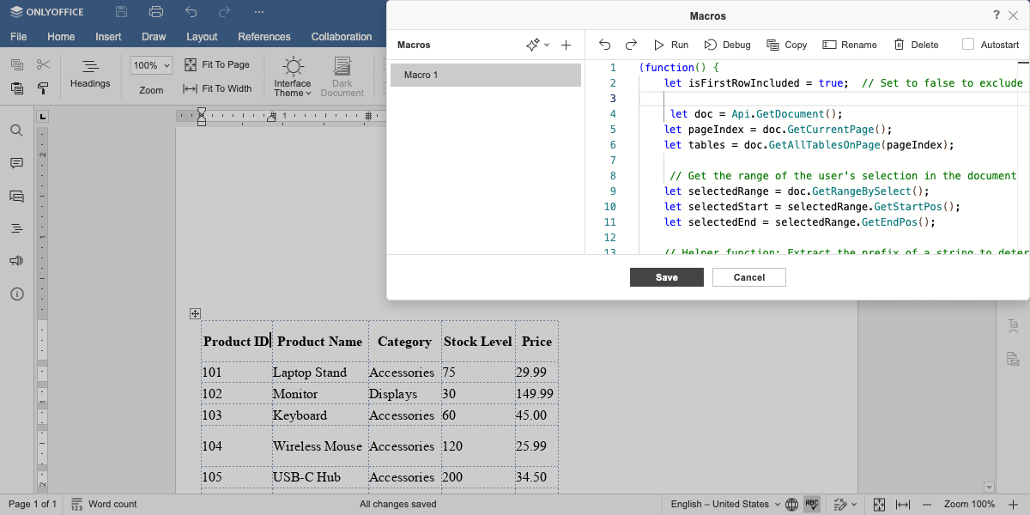Enable the Autostart checkbox

(968, 45)
